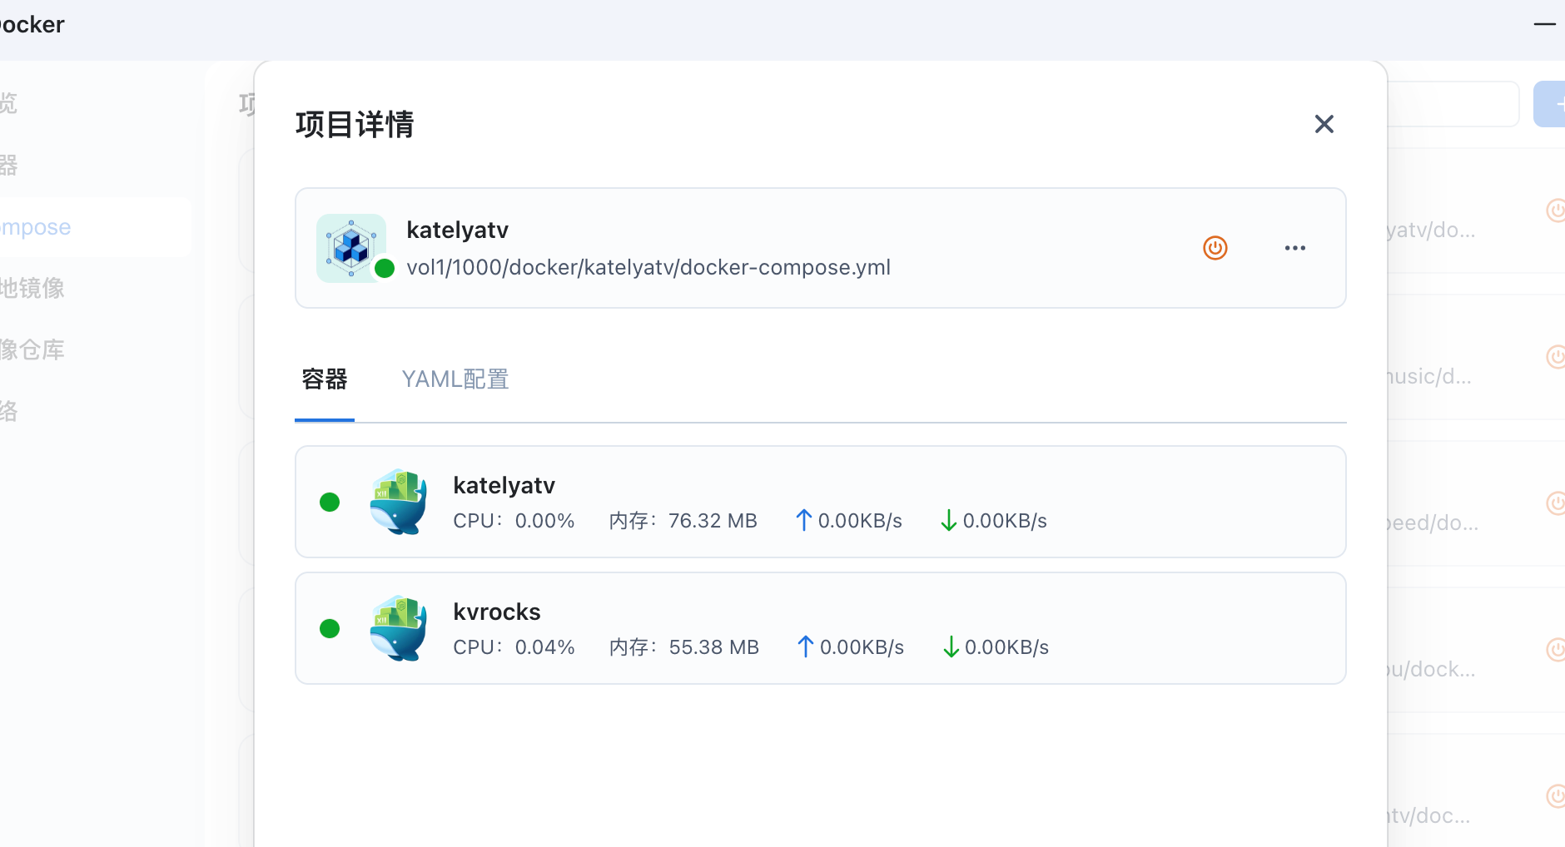Click the katelyatv project power button
The width and height of the screenshot is (1565, 847).
pos(1215,248)
